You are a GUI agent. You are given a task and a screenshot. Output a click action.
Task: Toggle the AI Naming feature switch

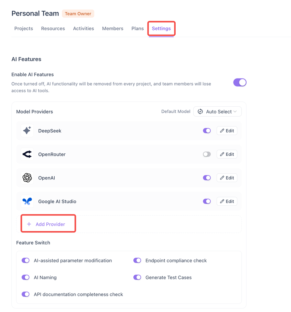point(26,277)
